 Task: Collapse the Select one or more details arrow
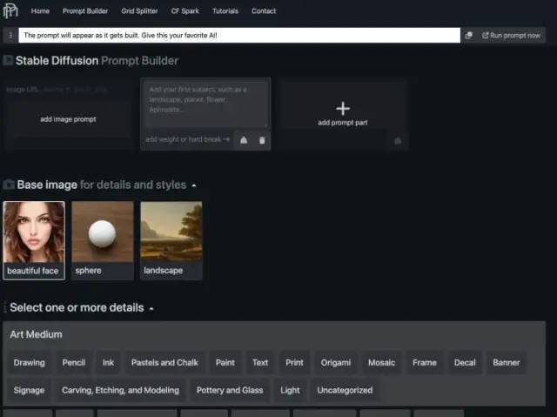point(151,309)
